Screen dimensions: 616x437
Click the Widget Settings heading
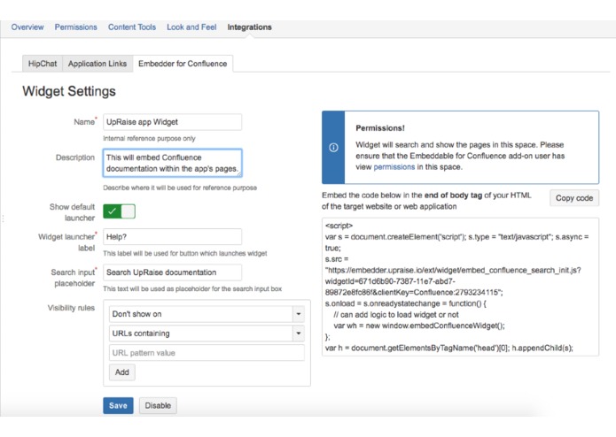click(x=69, y=91)
